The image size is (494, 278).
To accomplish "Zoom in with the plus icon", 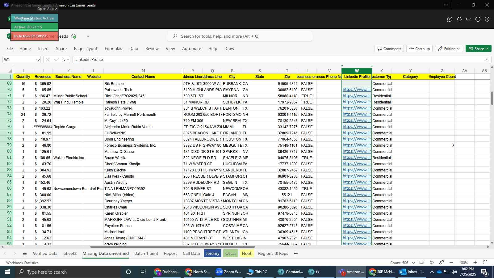I will (475, 263).
